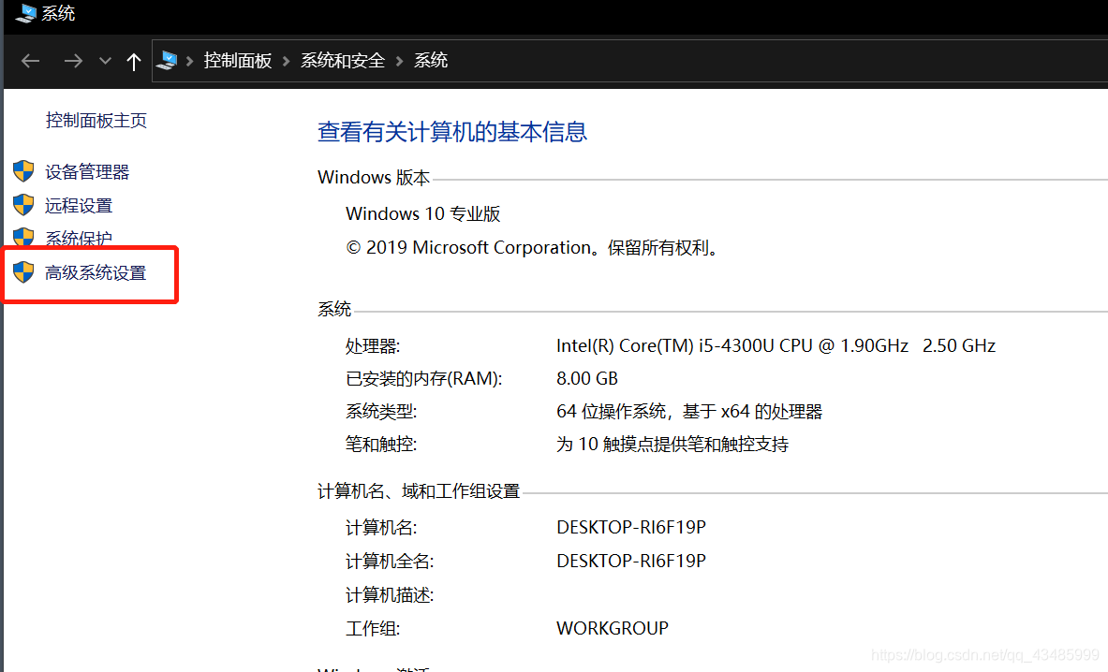The width and height of the screenshot is (1108, 672).
Task: Click the DESKTOP-RI6F19P value next to 计算机名
Action: coord(631,527)
